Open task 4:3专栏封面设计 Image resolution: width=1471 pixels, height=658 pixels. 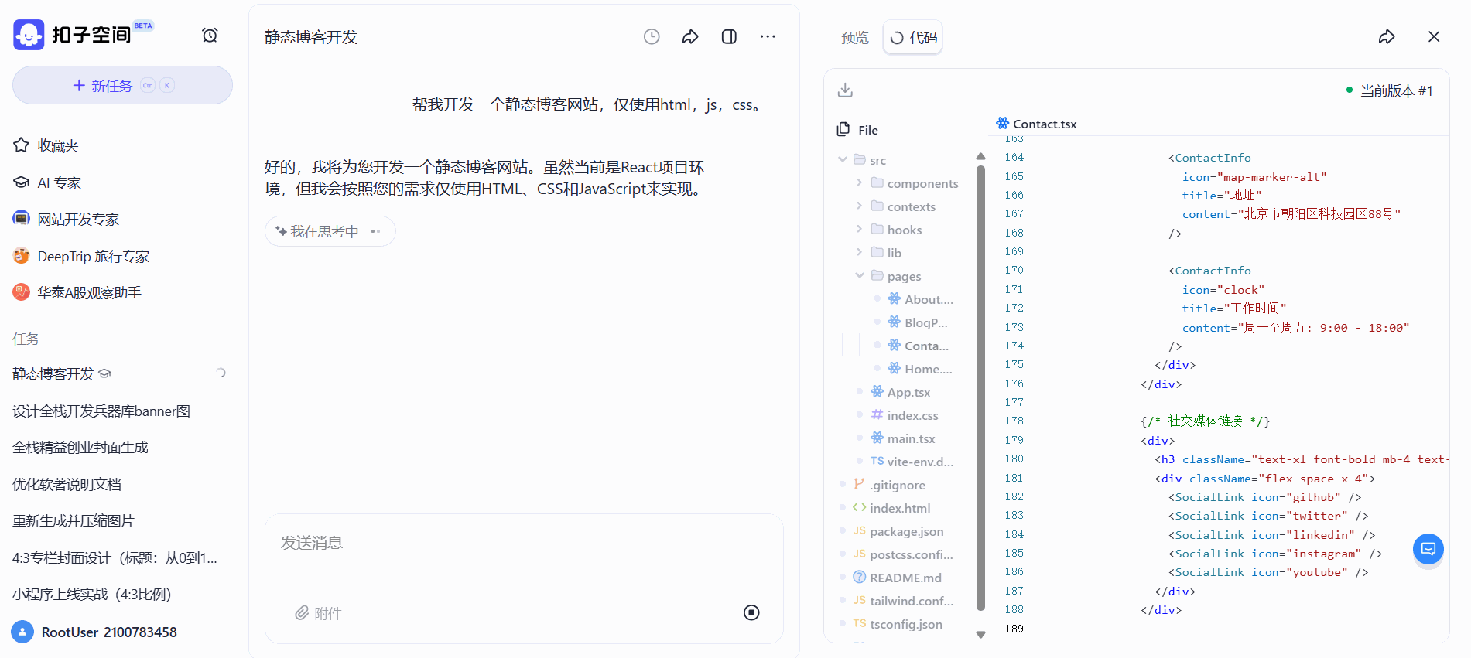pyautogui.click(x=115, y=557)
